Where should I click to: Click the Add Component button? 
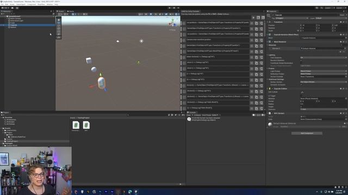[x=307, y=133]
